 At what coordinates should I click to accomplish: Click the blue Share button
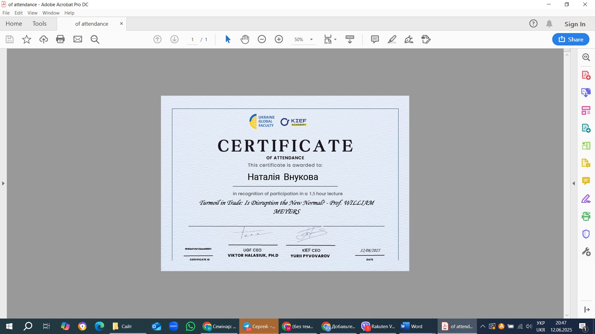click(571, 39)
